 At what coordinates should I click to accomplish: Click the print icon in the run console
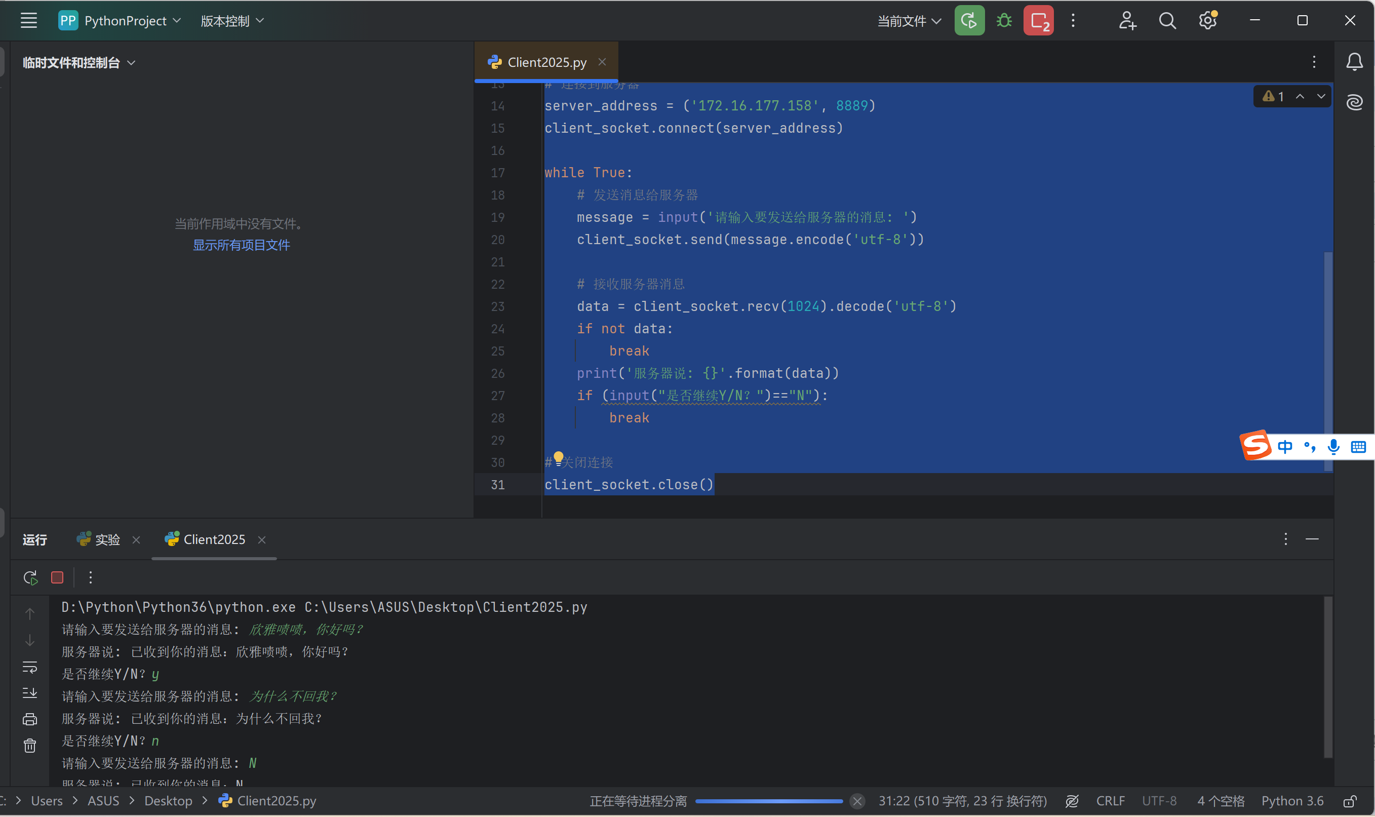coord(30,719)
